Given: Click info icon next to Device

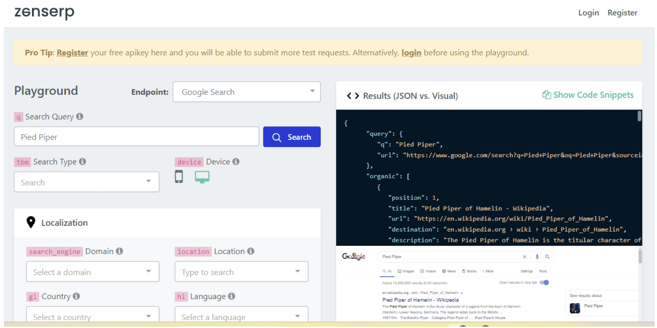Looking at the screenshot, I should pyautogui.click(x=236, y=162).
